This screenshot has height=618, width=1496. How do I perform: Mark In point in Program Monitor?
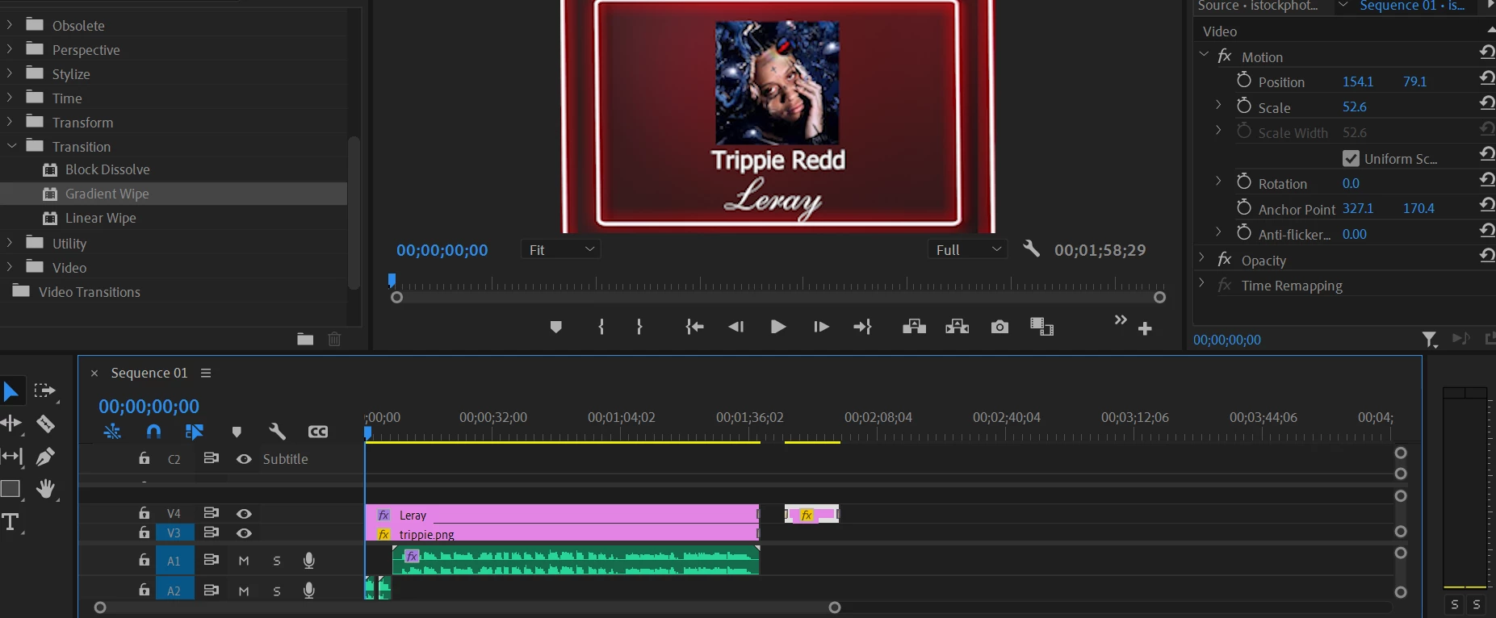(601, 327)
